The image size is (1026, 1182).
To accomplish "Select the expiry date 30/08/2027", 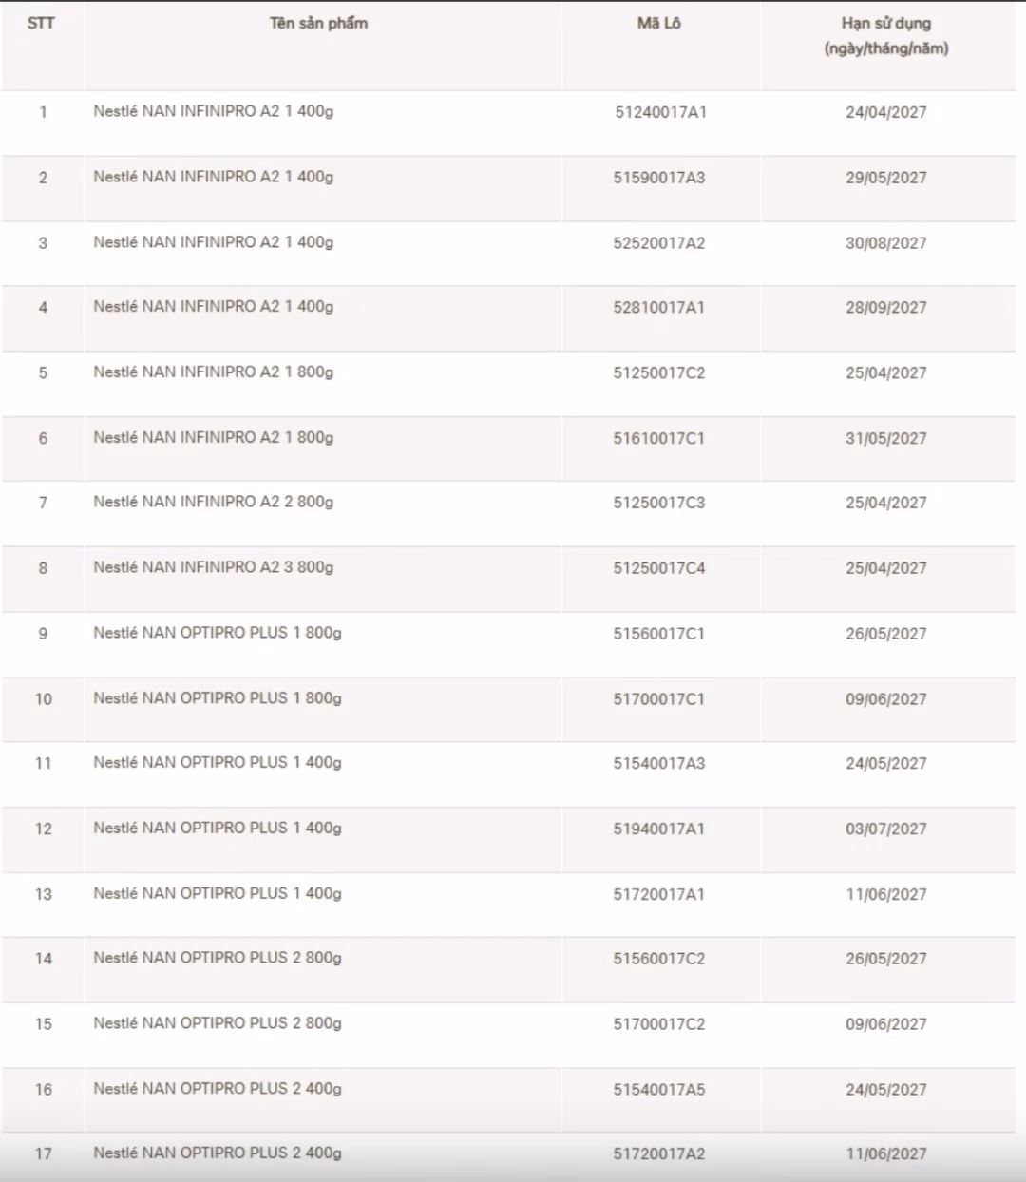I will click(x=885, y=243).
